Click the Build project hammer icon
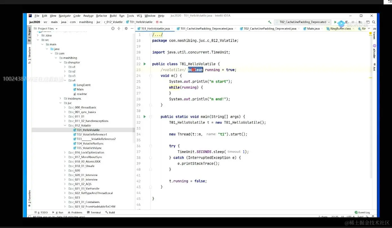Viewport: 392px width, 228px height. click(270, 22)
